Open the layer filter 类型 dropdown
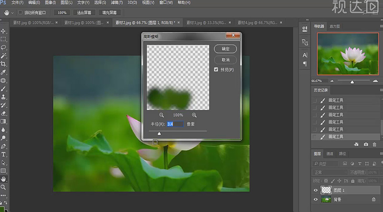 click(326, 164)
